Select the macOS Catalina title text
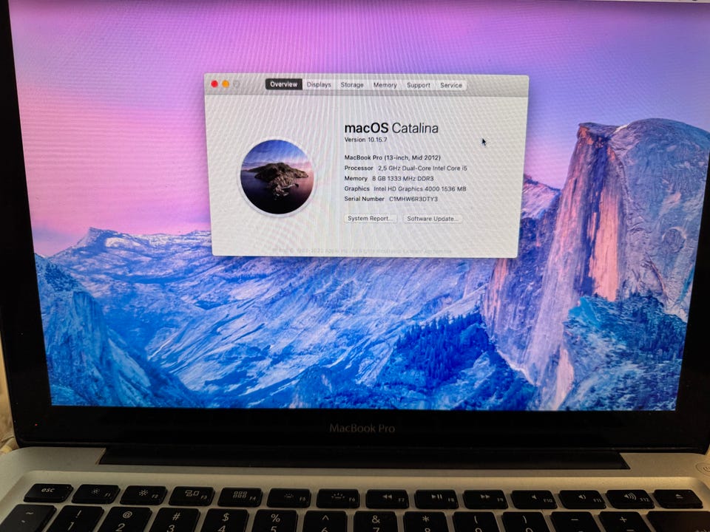Viewport: 710px width, 532px height. coord(391,129)
